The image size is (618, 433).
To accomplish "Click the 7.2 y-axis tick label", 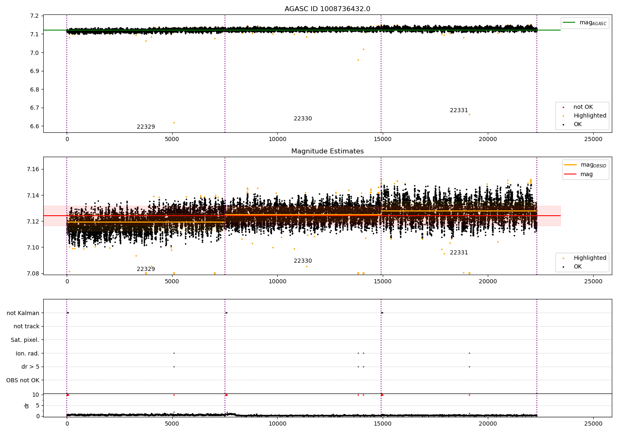I will pos(35,16).
